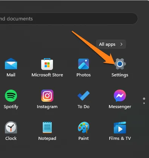Launch the Films & TV icon
The image size is (149, 158).
pyautogui.click(x=120, y=127)
